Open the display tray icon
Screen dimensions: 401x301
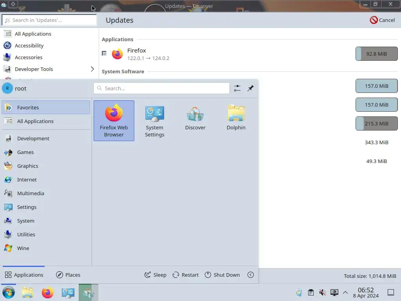point(334,292)
